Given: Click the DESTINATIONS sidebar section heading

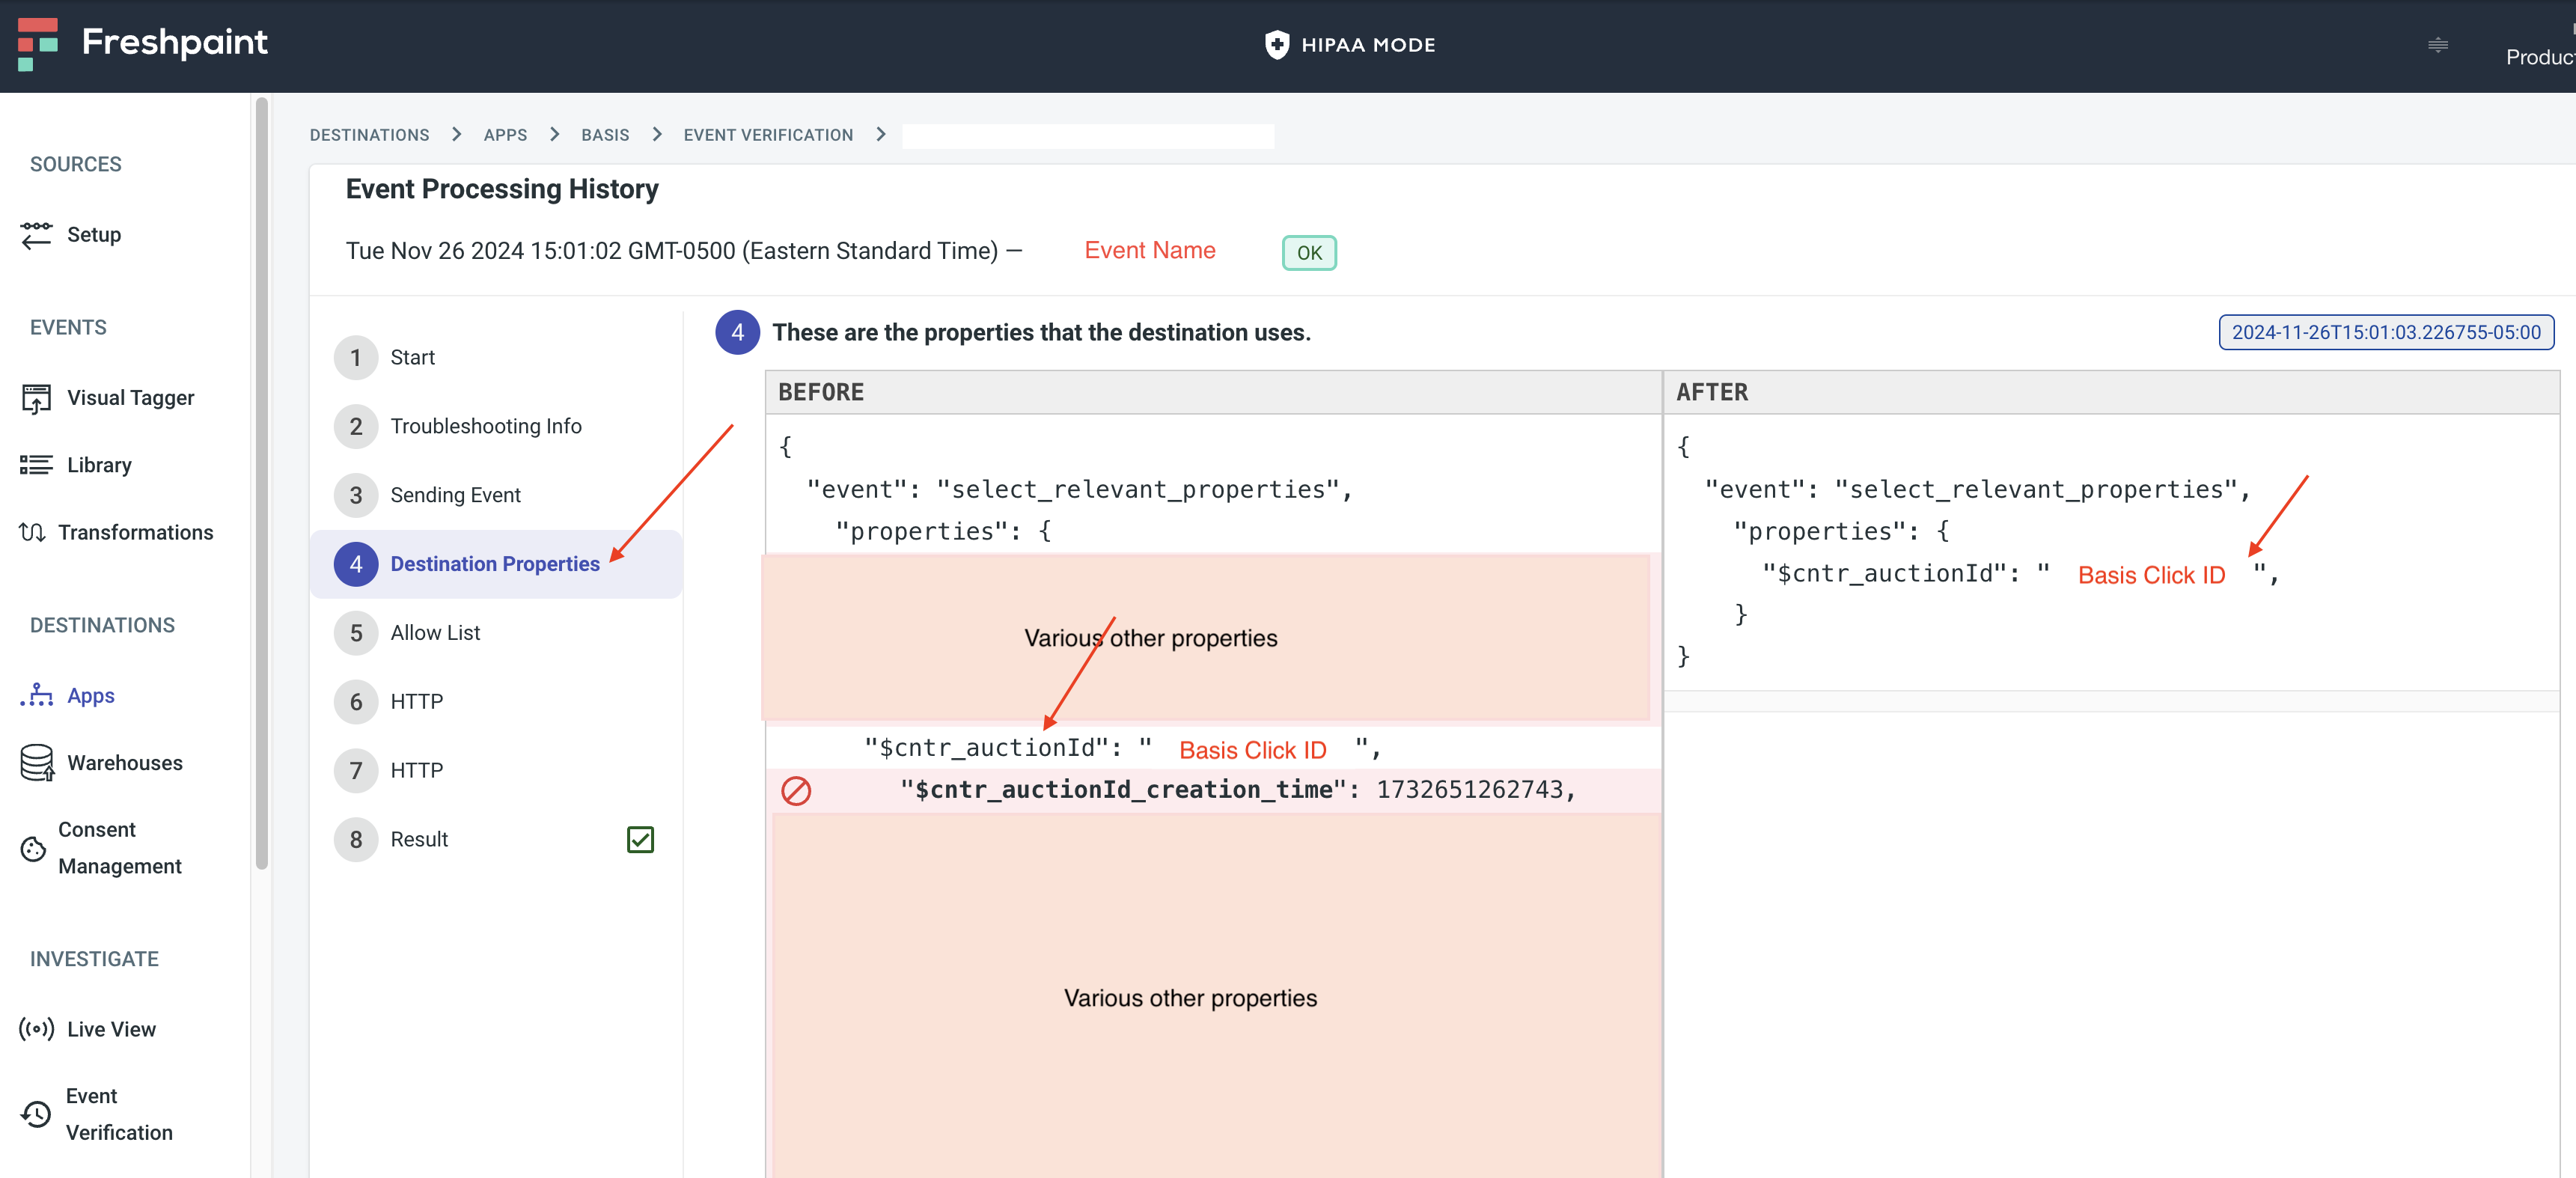Looking at the screenshot, I should tap(102, 625).
